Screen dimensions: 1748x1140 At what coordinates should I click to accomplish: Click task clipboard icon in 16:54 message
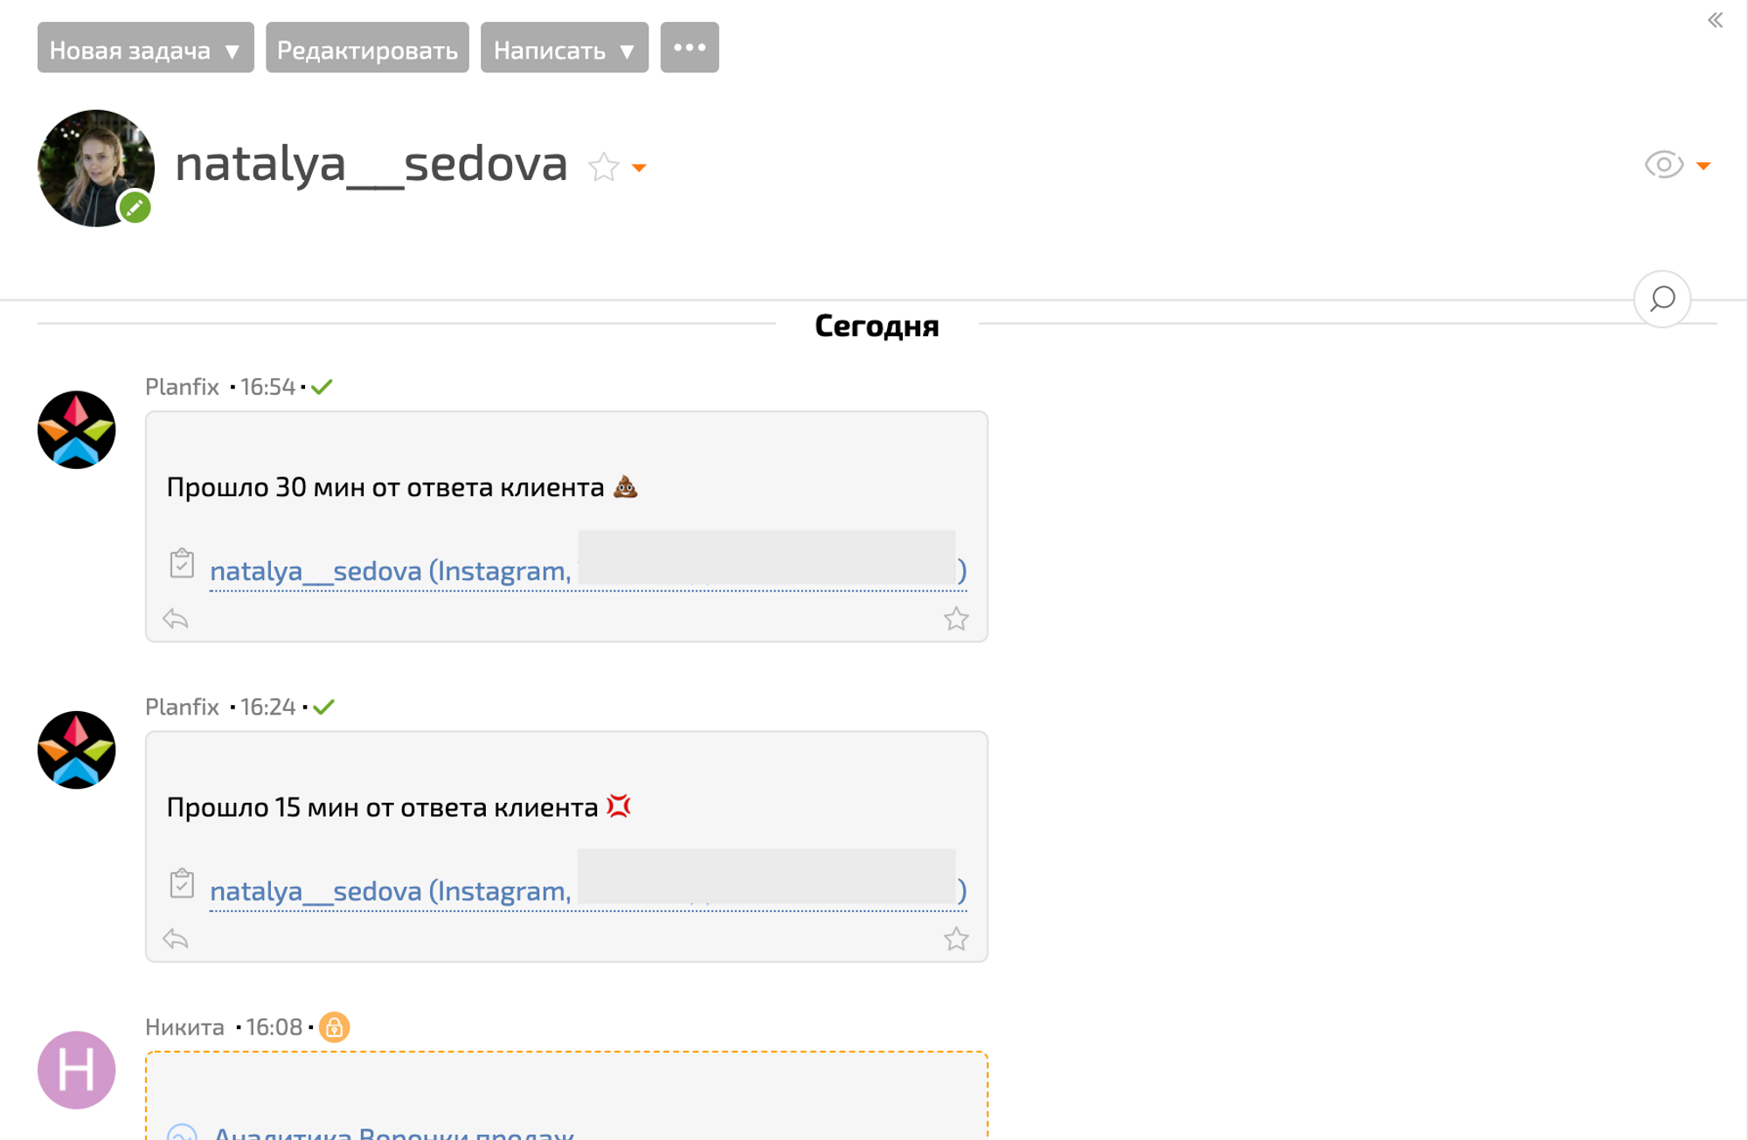(182, 563)
